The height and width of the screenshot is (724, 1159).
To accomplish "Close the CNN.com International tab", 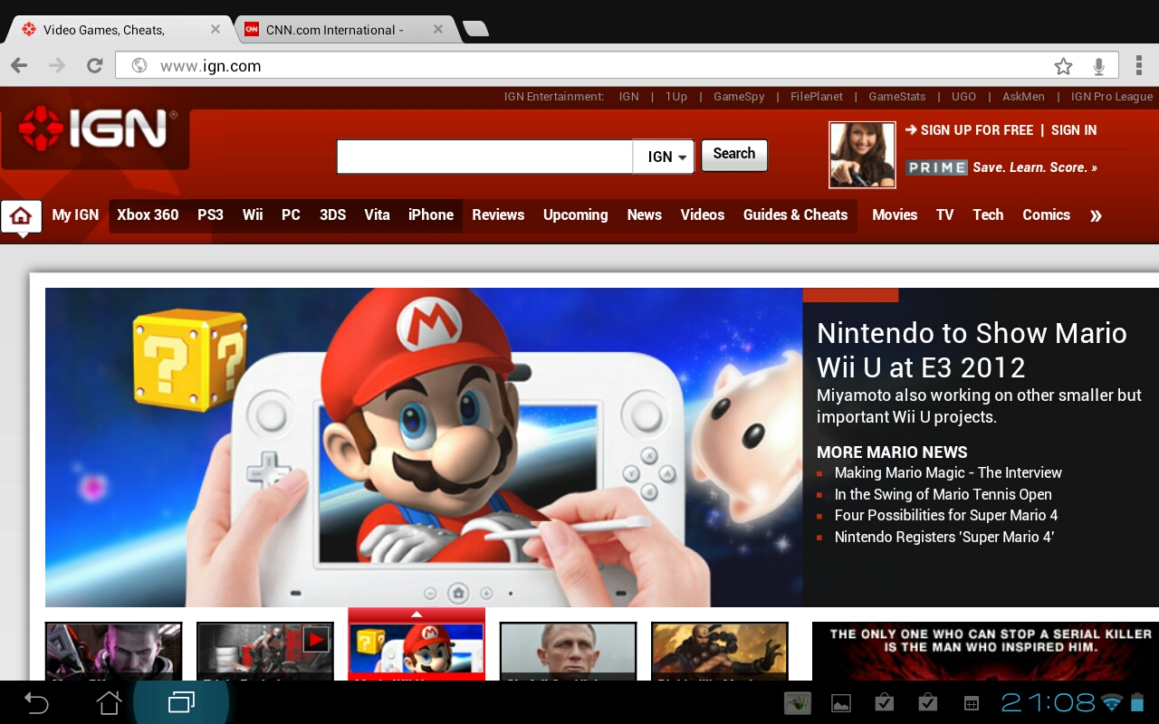I will coord(438,29).
